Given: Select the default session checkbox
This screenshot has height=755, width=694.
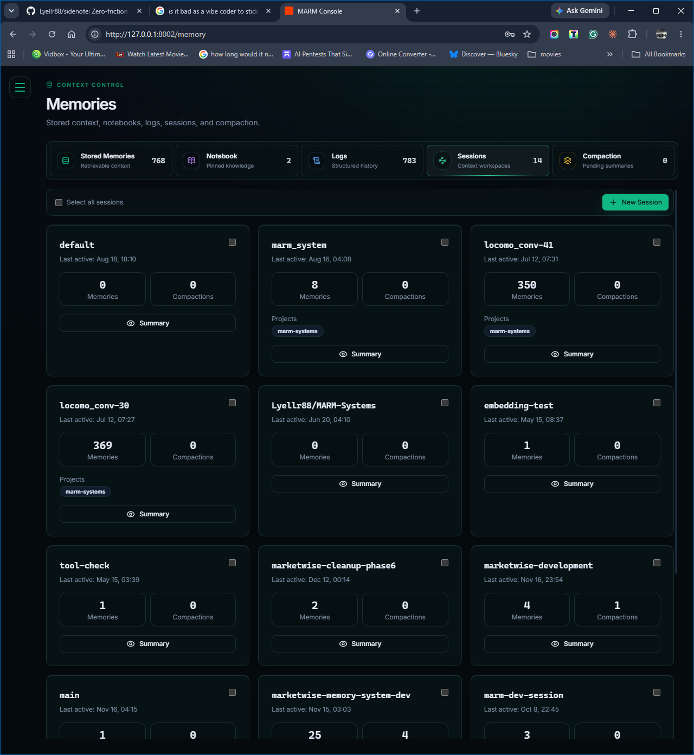Looking at the screenshot, I should click(233, 242).
